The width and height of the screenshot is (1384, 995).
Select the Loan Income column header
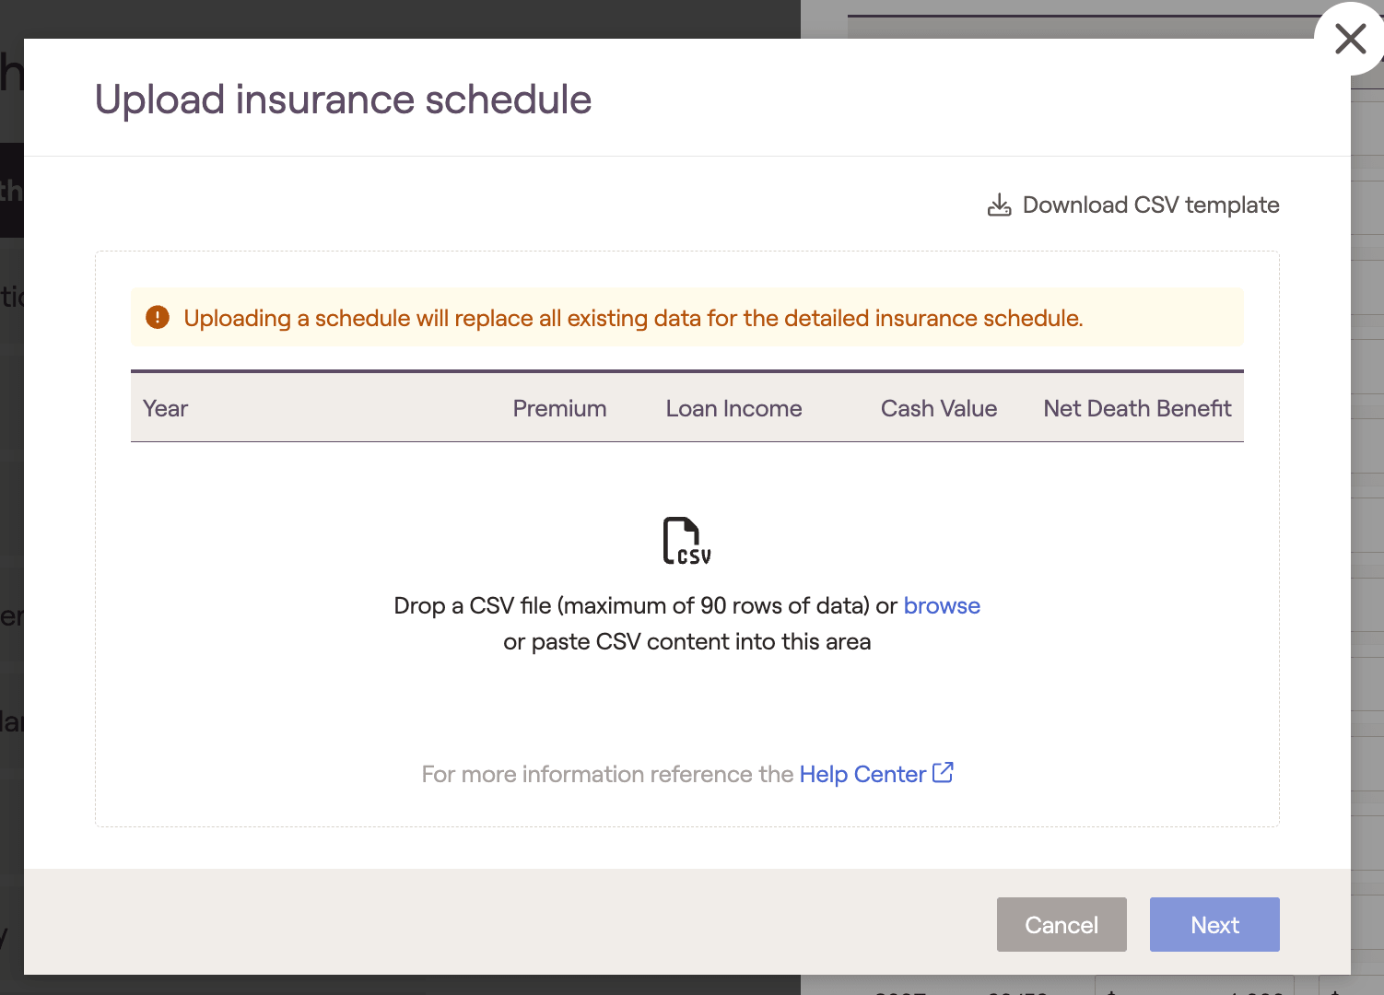tap(733, 409)
